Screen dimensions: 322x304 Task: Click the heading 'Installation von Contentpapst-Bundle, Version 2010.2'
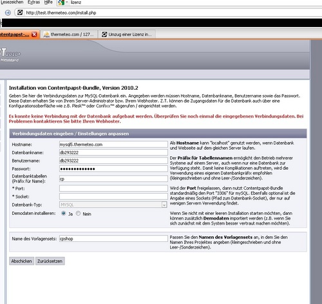(x=73, y=88)
